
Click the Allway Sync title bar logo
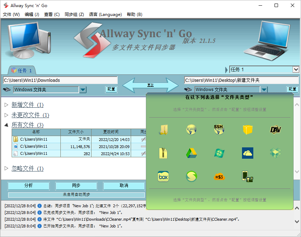[x=6, y=5]
